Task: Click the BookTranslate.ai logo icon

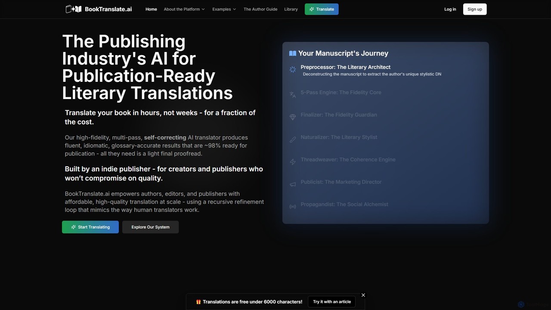Action: click(73, 9)
